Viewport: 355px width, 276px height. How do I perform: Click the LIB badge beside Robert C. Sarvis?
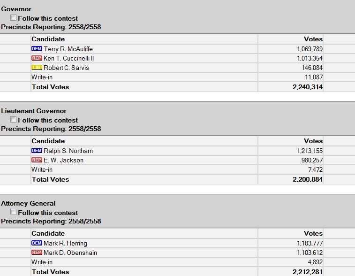coord(37,68)
